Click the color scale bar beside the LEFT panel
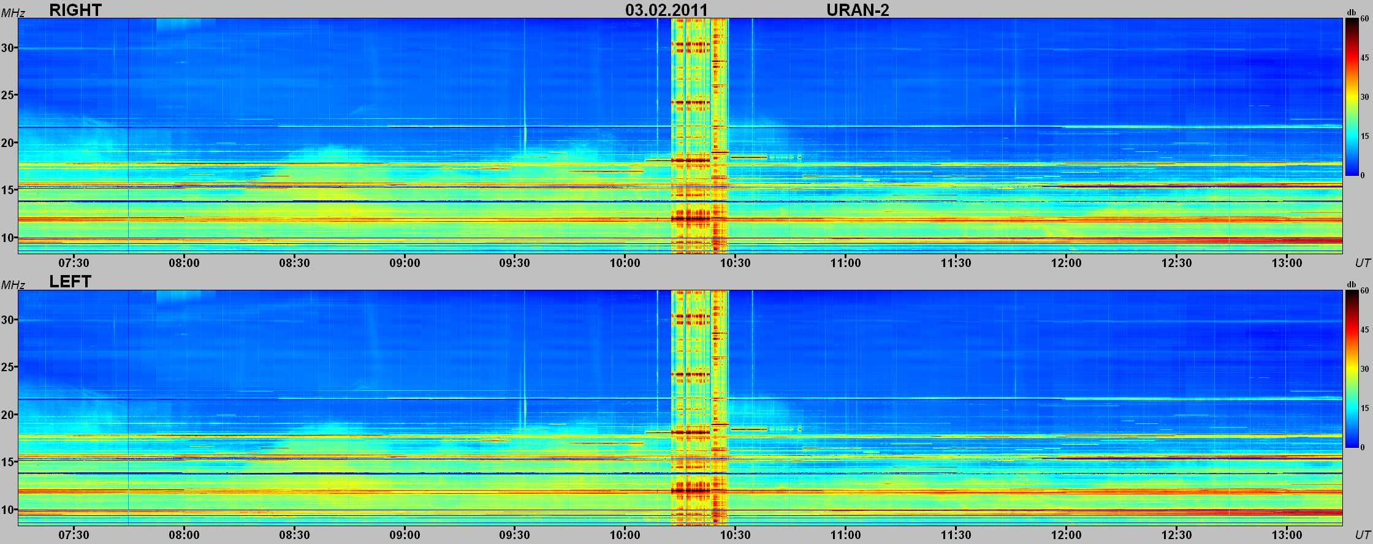1373x544 pixels. [1351, 369]
